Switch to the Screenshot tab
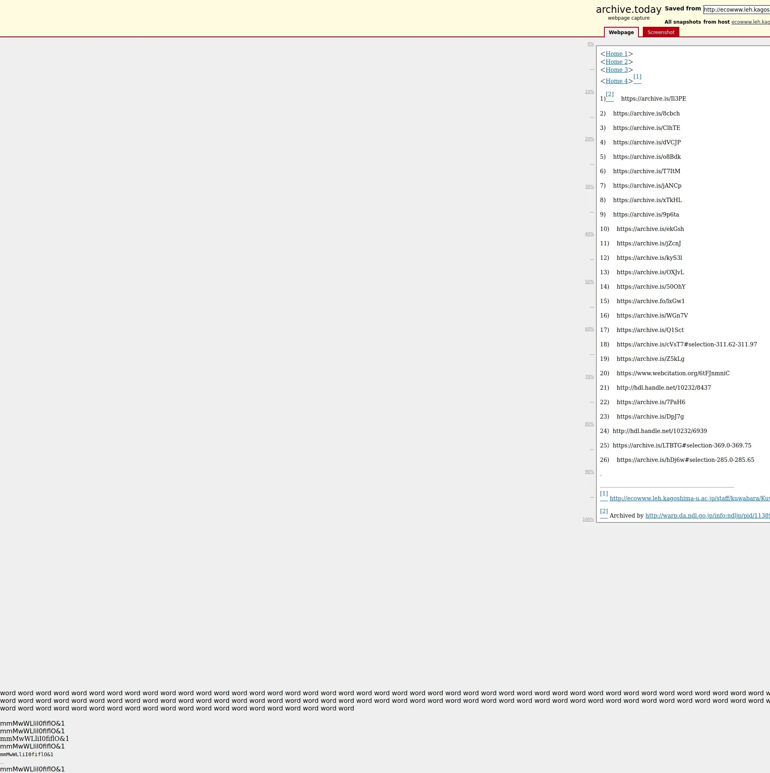The image size is (770, 773). [661, 32]
